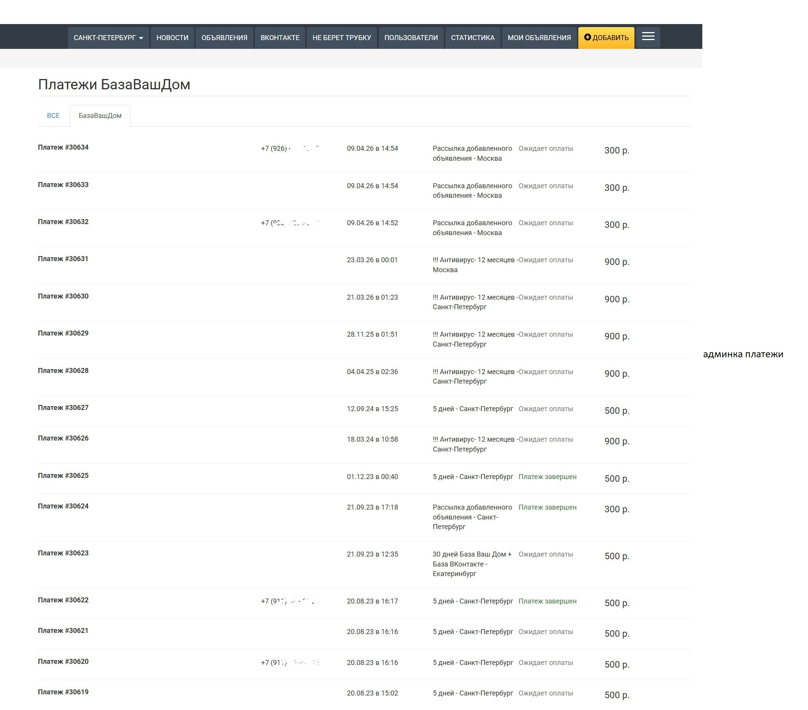Expand the Санкт-Петербург city dropdown
The height and width of the screenshot is (710, 808).
(x=108, y=37)
